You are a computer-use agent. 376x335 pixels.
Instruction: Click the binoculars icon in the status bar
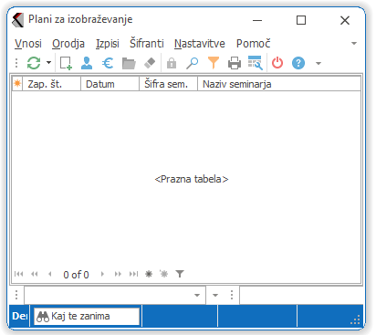[x=43, y=317]
